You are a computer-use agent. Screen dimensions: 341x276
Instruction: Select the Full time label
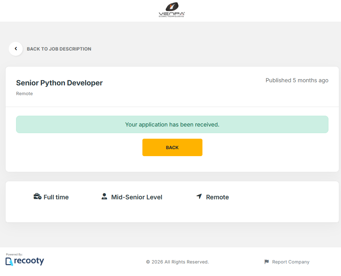tap(56, 197)
